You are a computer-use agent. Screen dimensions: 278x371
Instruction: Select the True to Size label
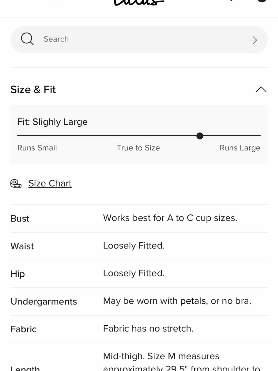point(138,148)
